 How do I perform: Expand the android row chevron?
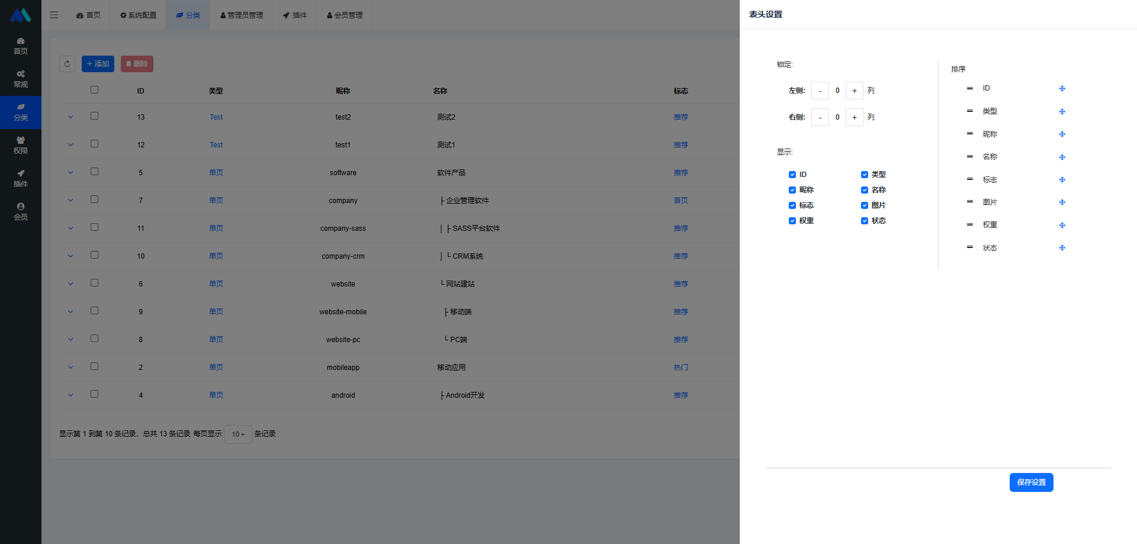coord(70,395)
